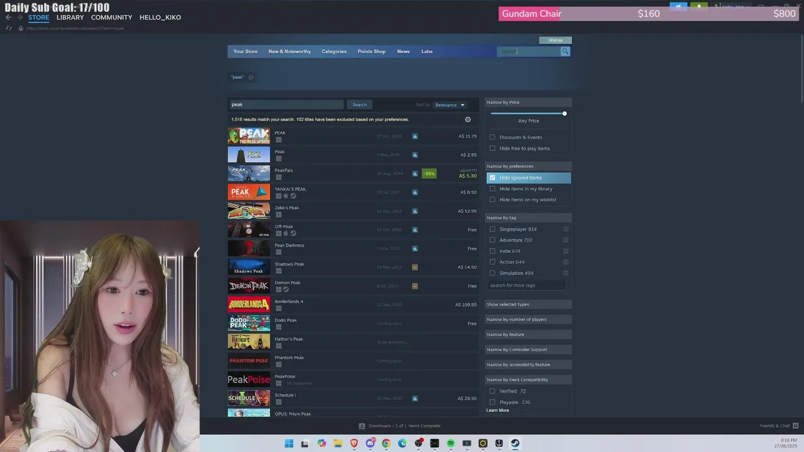804x452 pixels.
Task: Open Discord from the taskbar
Action: click(370, 443)
